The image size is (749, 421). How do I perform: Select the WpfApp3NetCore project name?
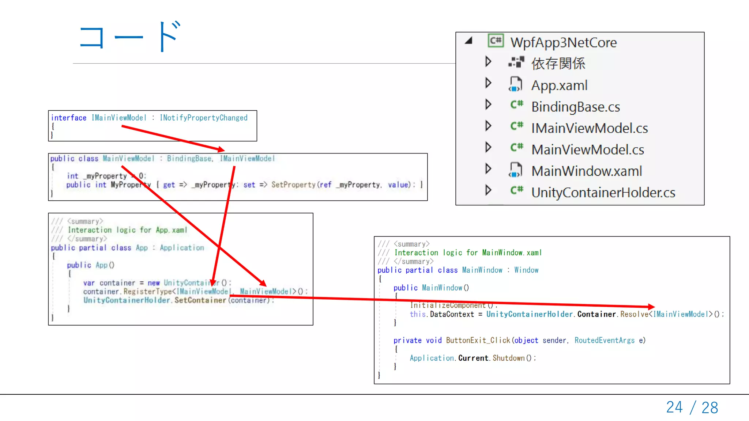point(563,43)
